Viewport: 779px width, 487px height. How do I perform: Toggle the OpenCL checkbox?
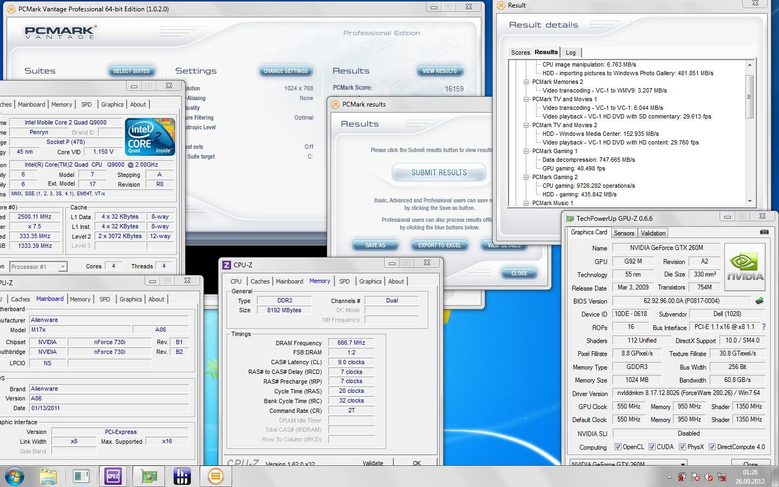(x=618, y=447)
